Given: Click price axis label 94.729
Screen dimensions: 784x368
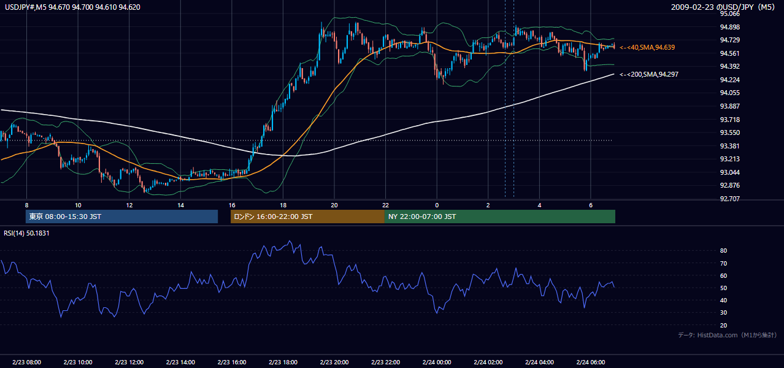Looking at the screenshot, I should click(x=731, y=40).
